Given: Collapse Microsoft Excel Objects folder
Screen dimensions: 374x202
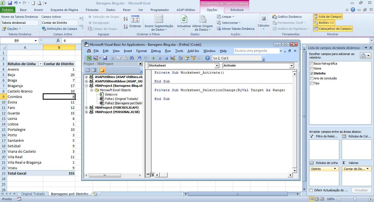Looking at the screenshot, I should point(92,90).
